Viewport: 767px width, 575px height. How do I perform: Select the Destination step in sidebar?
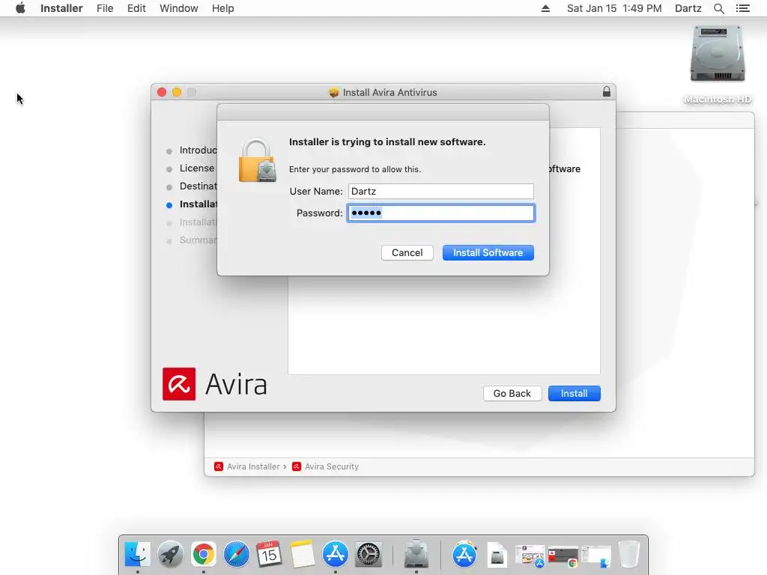pyautogui.click(x=198, y=186)
